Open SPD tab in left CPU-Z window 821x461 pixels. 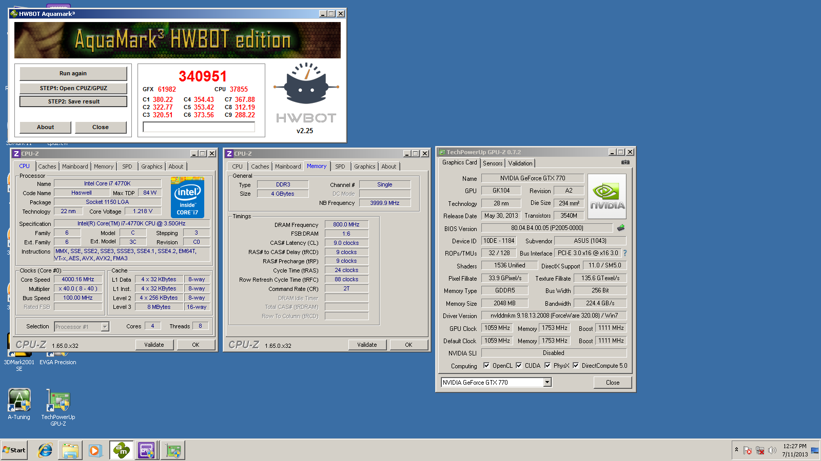tap(127, 166)
